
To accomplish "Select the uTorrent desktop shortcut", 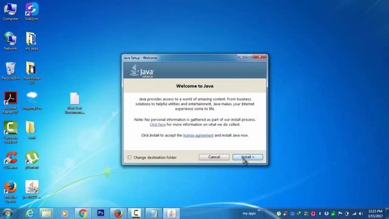I will (x=32, y=160).
